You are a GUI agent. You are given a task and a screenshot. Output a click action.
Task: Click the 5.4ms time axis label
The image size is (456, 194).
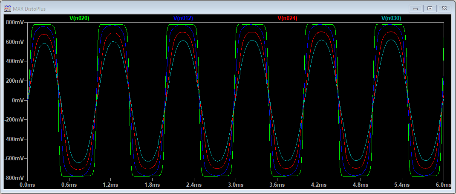[402, 185]
